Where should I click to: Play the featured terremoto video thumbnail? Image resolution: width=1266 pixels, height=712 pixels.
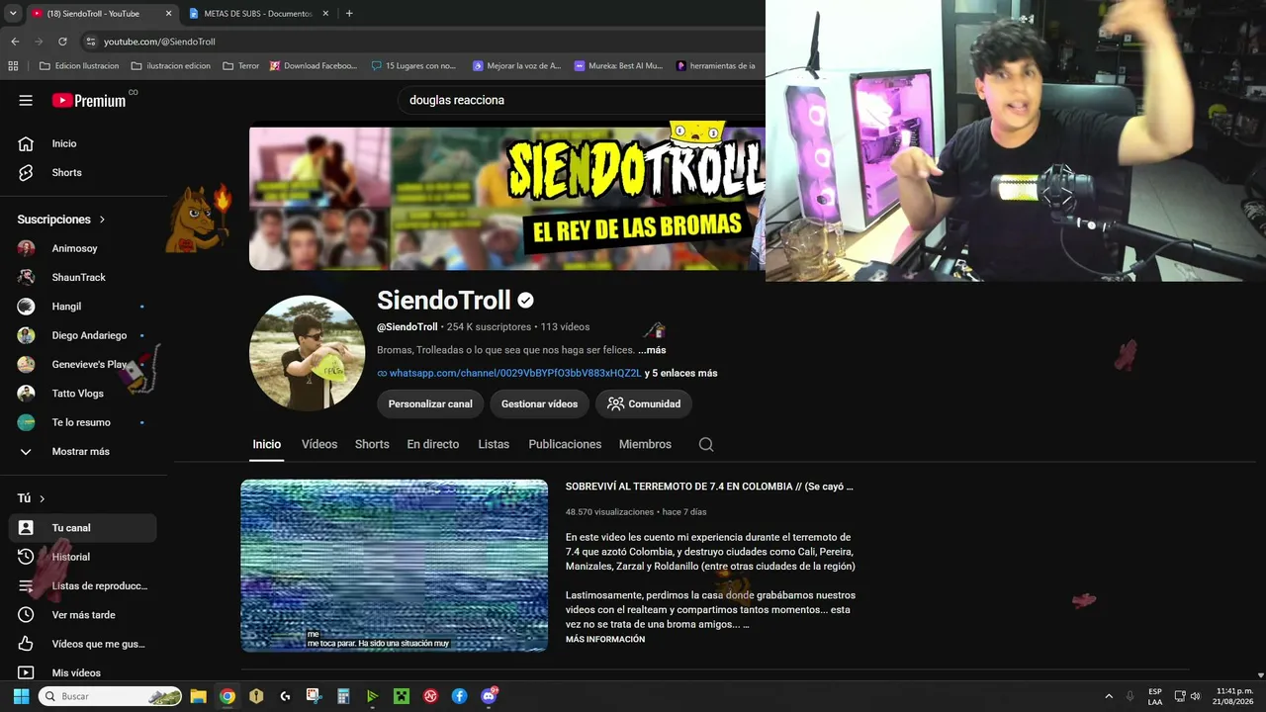(394, 566)
